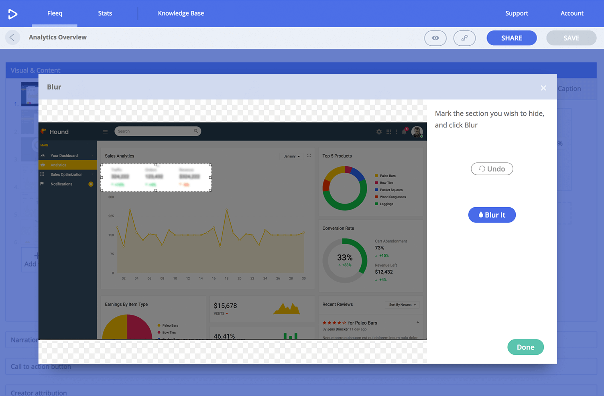Click the Hound Search field
Viewport: 604px width, 396px height.
tap(158, 131)
